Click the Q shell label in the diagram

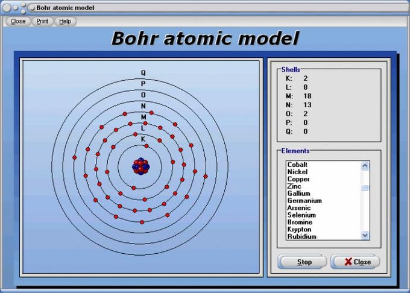tap(143, 73)
